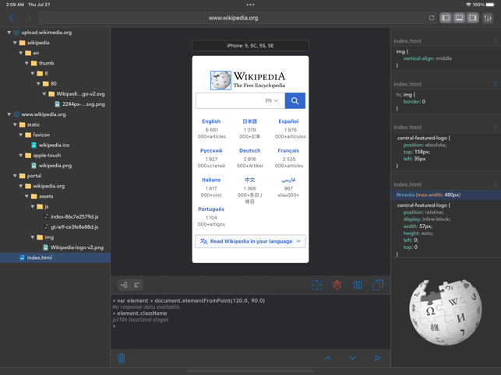The width and height of the screenshot is (501, 375).
Task: Toggle the bottom console panel
Action: (459, 18)
